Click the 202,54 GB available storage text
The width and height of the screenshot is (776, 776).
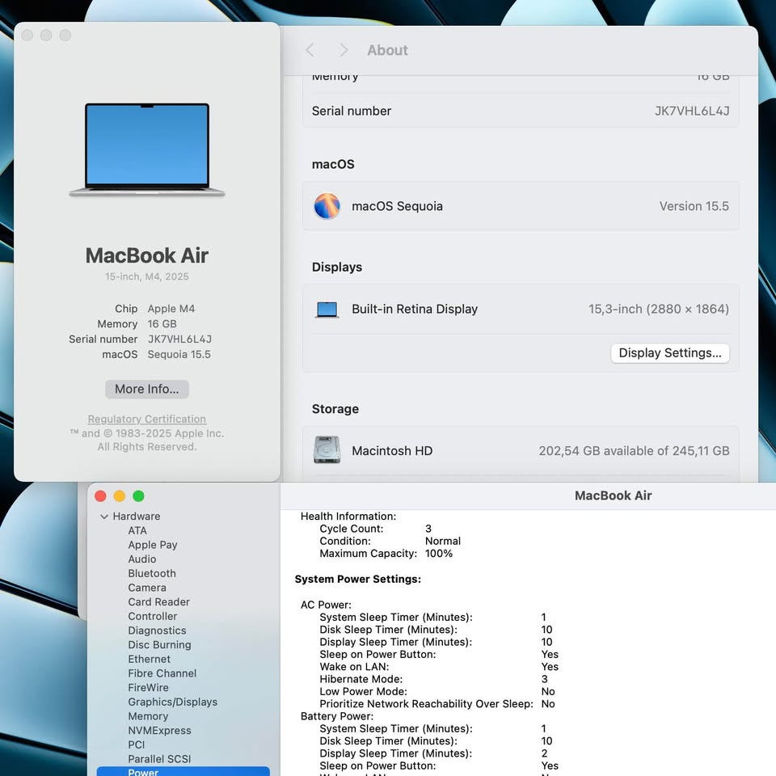[x=634, y=451]
